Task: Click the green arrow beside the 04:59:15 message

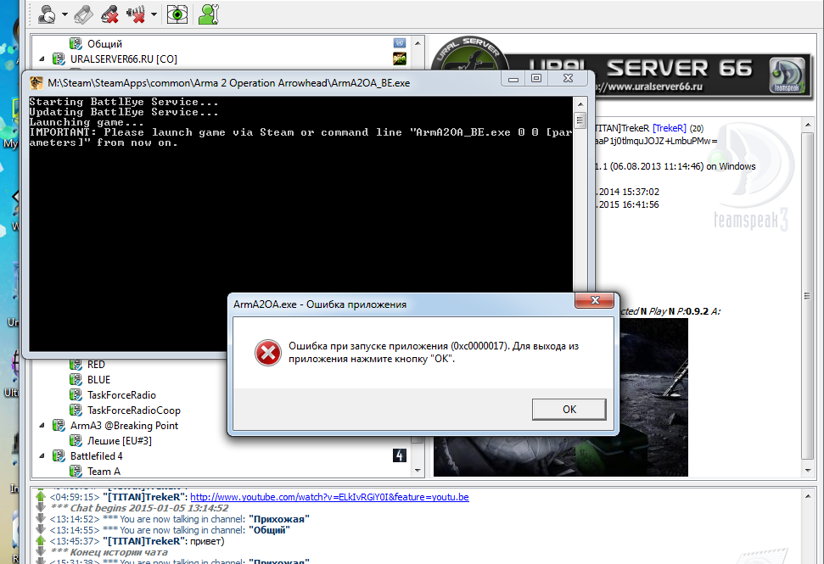Action: (x=41, y=496)
